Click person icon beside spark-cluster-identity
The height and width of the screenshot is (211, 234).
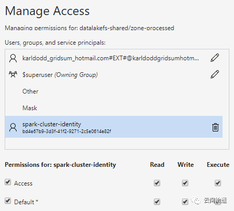(x=13, y=127)
